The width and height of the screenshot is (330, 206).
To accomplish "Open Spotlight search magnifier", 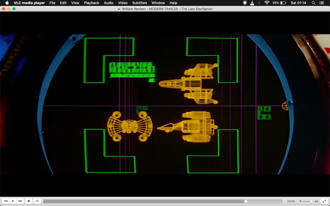I will point(313,3).
